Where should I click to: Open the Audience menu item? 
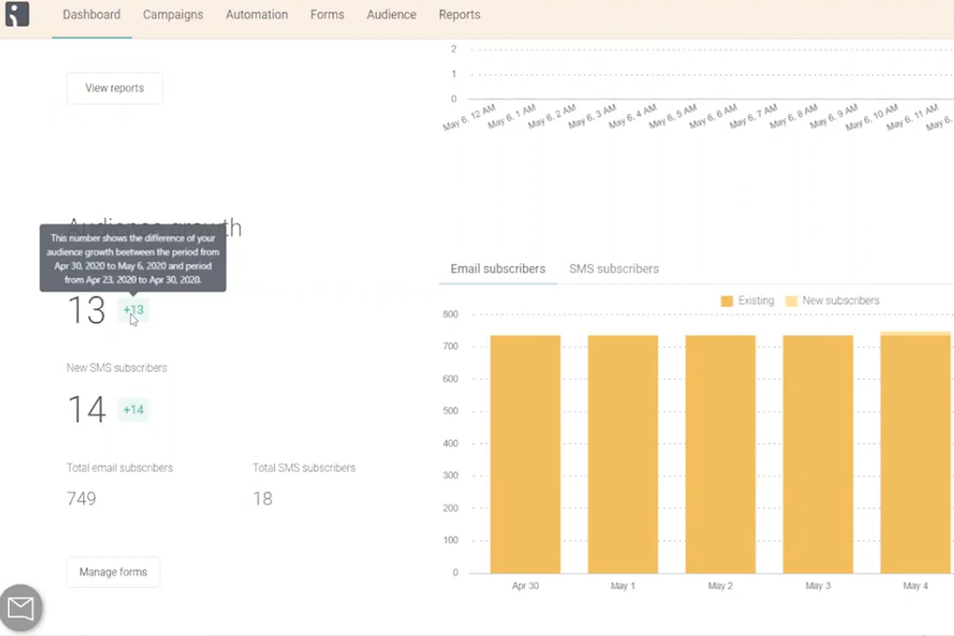point(391,14)
